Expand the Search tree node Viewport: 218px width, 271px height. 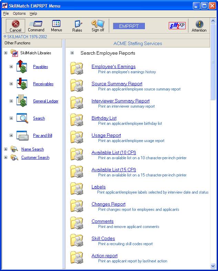(x=11, y=118)
